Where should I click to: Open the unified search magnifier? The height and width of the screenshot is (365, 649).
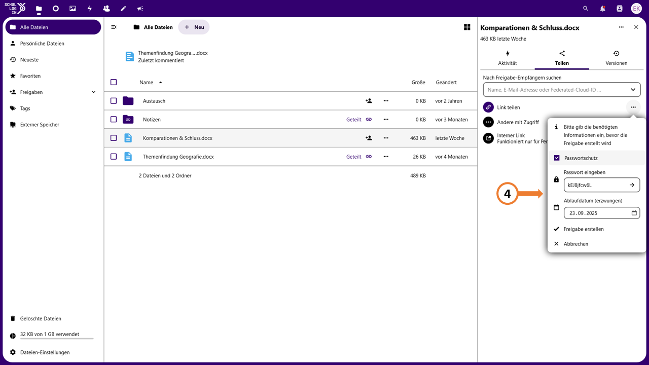pyautogui.click(x=586, y=9)
